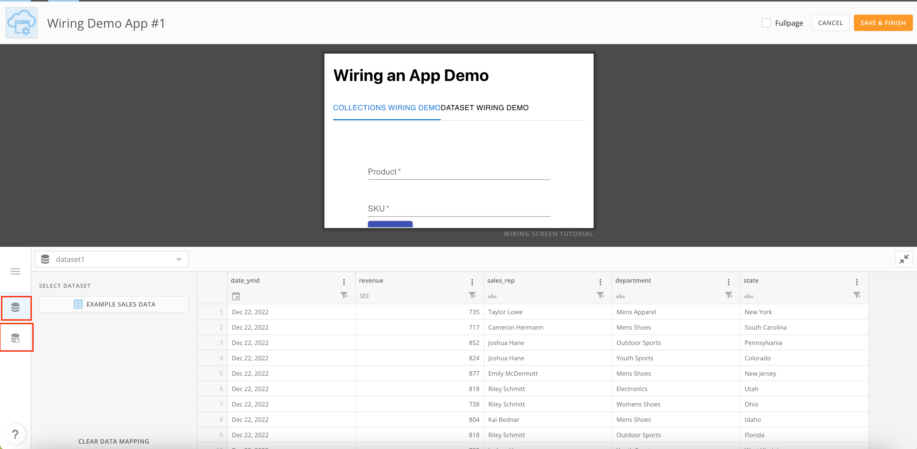Open the Wiring Screen Tutorial link
This screenshot has height=449, width=917.
[x=548, y=234]
